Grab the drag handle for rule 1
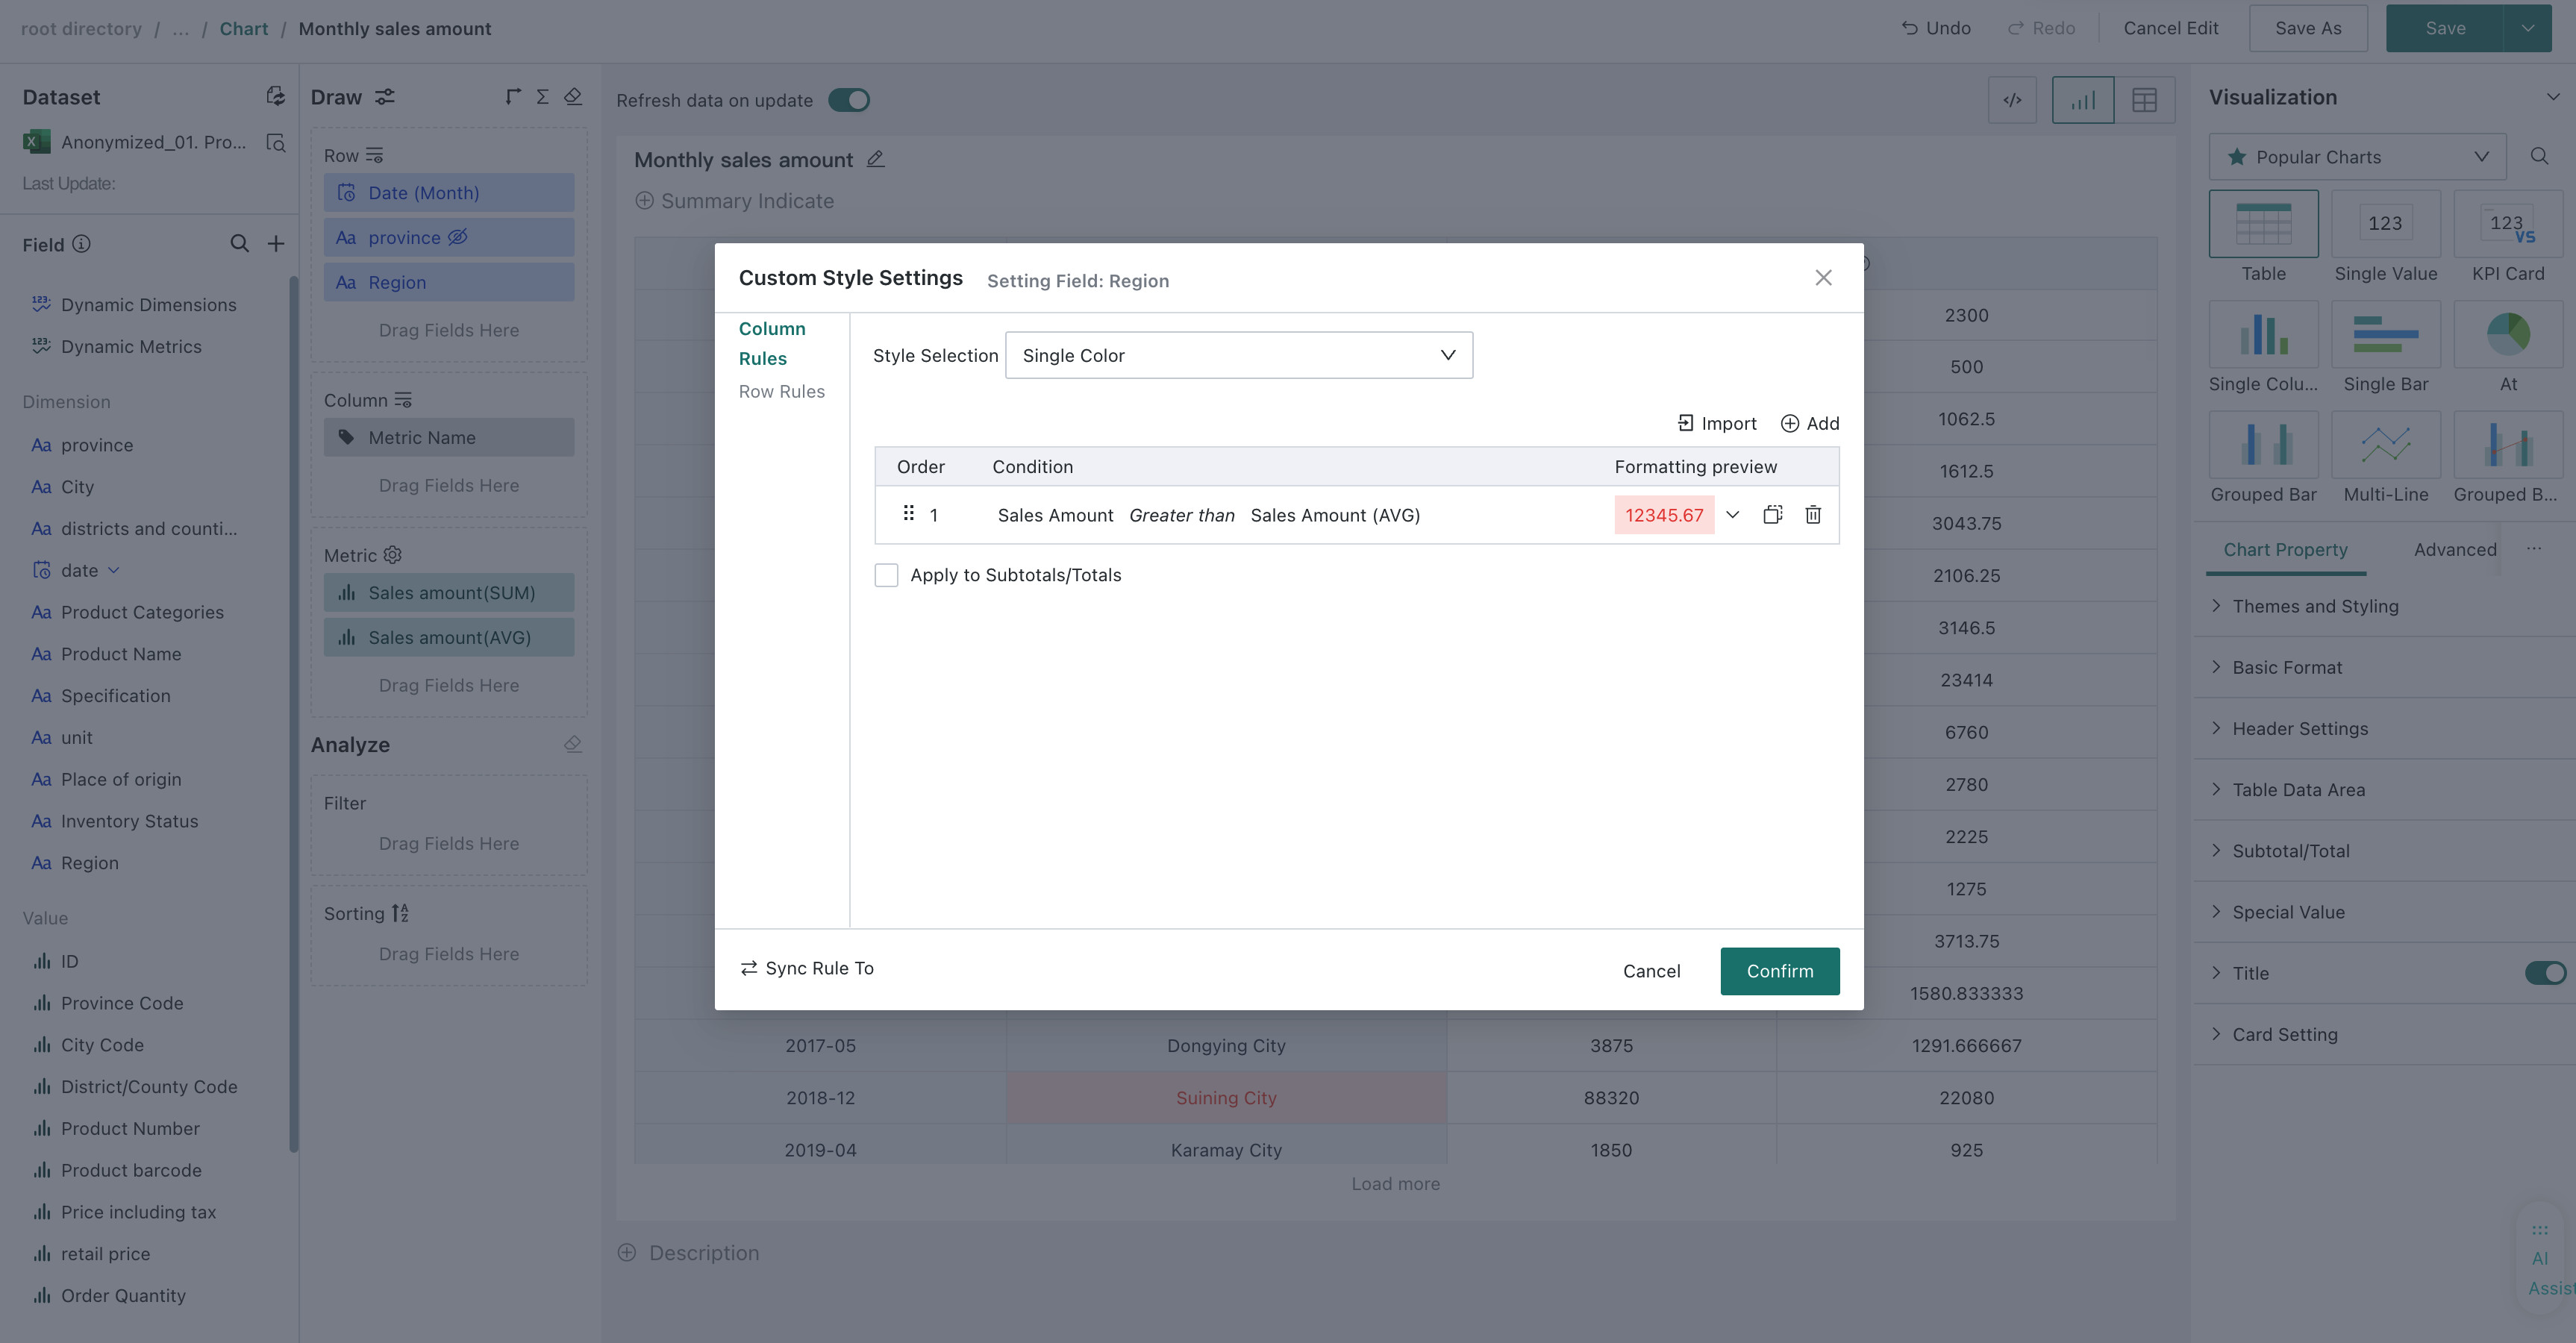This screenshot has width=2576, height=1343. coord(908,513)
